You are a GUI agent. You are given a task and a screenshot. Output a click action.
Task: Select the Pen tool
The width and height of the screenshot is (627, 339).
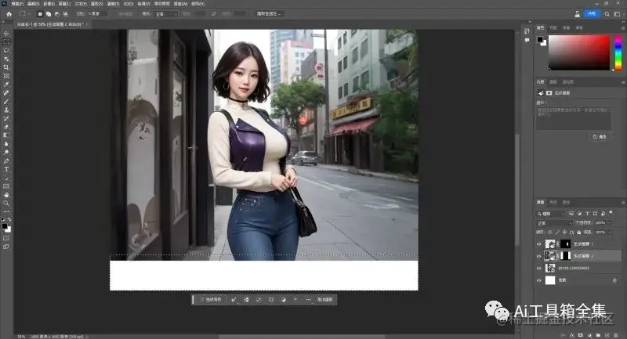[6, 160]
